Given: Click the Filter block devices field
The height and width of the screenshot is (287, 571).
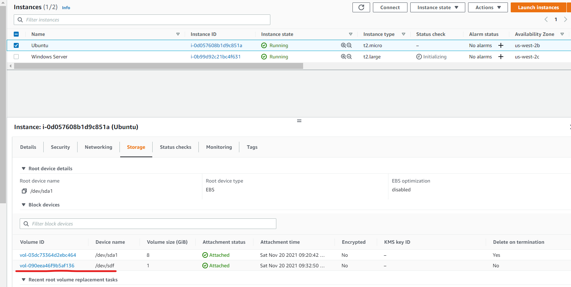Looking at the screenshot, I should tap(148, 224).
